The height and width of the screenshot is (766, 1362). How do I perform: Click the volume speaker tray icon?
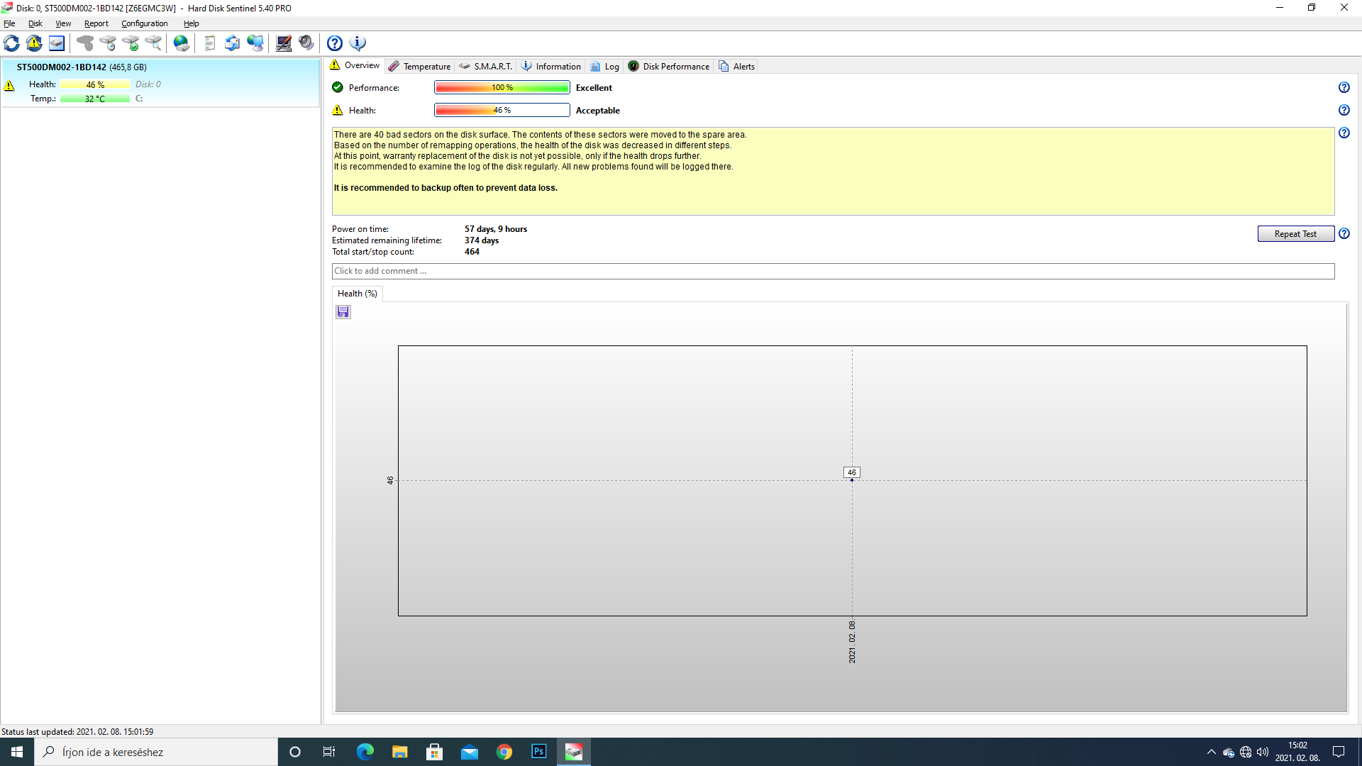pos(1263,752)
